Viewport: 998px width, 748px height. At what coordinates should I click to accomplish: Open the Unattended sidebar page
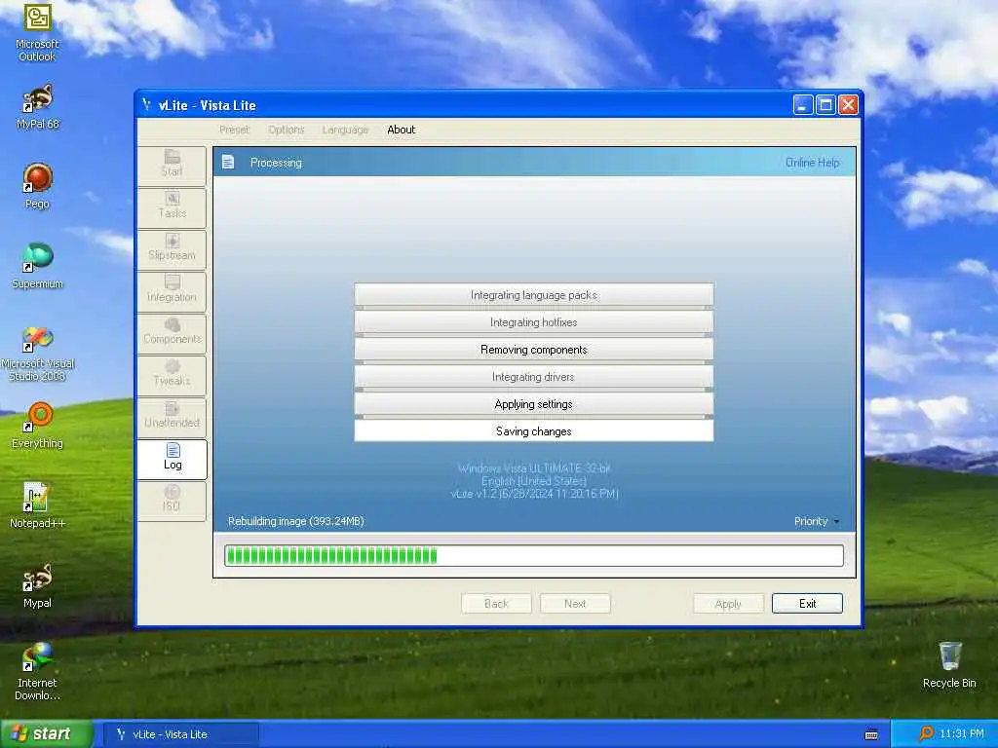point(172,417)
